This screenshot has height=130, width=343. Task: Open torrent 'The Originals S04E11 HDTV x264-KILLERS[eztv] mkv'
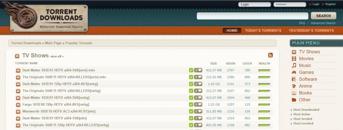tap(64, 77)
